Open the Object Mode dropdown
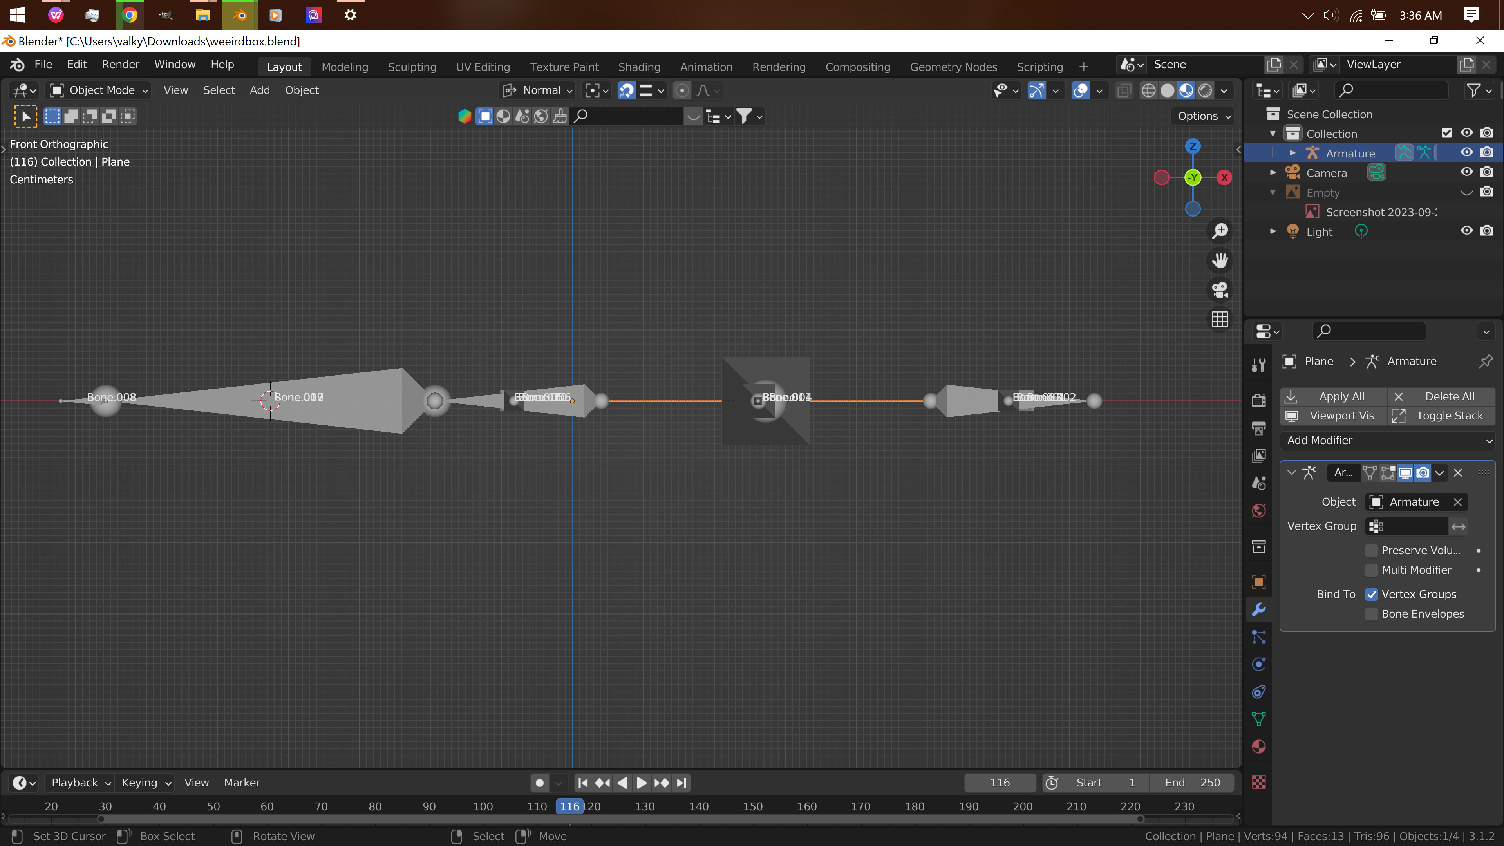The width and height of the screenshot is (1504, 846). click(99, 90)
